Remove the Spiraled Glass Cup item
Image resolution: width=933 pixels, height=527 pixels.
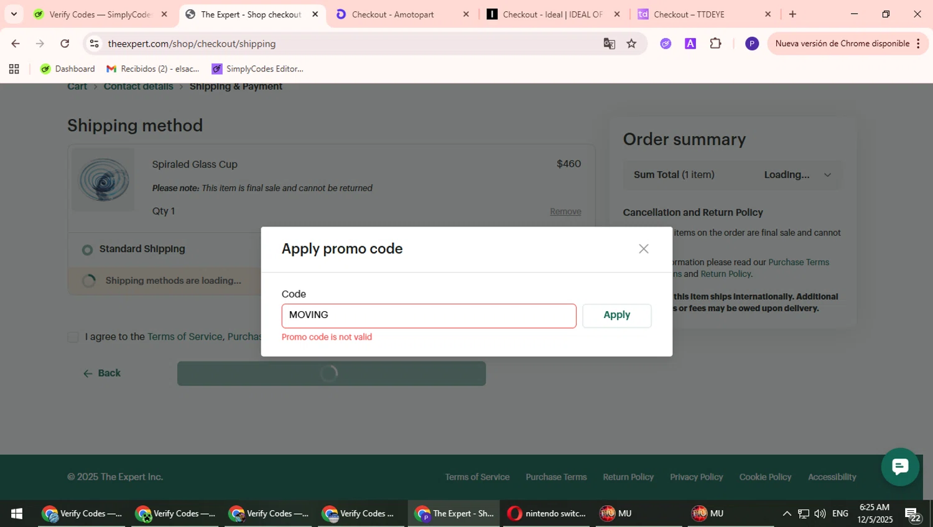(565, 212)
